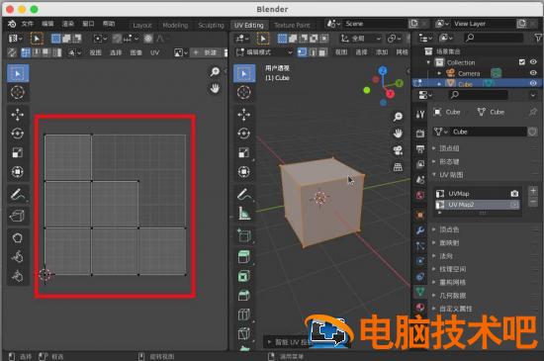544x361 pixels.
Task: Enable vertex select mode in 3D viewport
Action: pos(303,52)
